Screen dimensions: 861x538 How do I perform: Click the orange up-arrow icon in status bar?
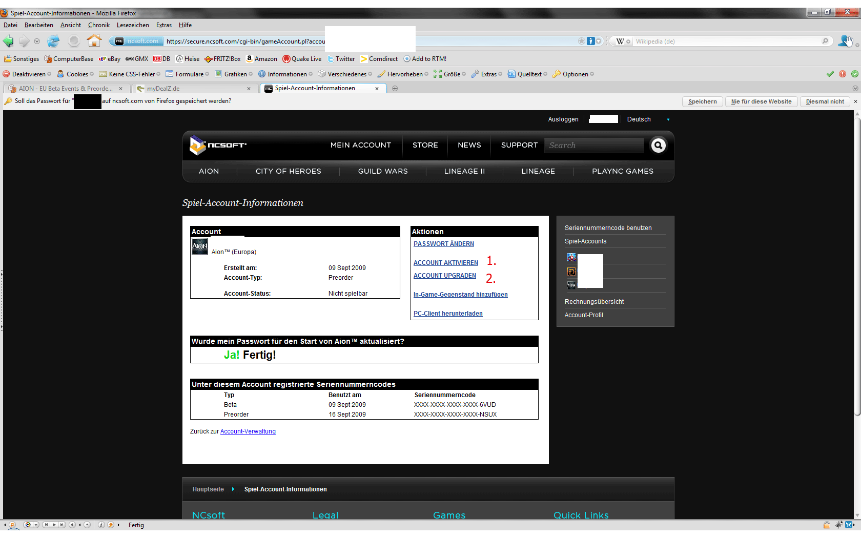110,525
